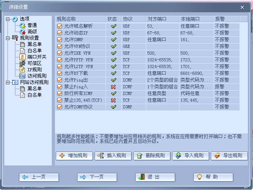Click the 规则设置 hammer icon
253x190 pixels.
pyautogui.click(x=15, y=38)
